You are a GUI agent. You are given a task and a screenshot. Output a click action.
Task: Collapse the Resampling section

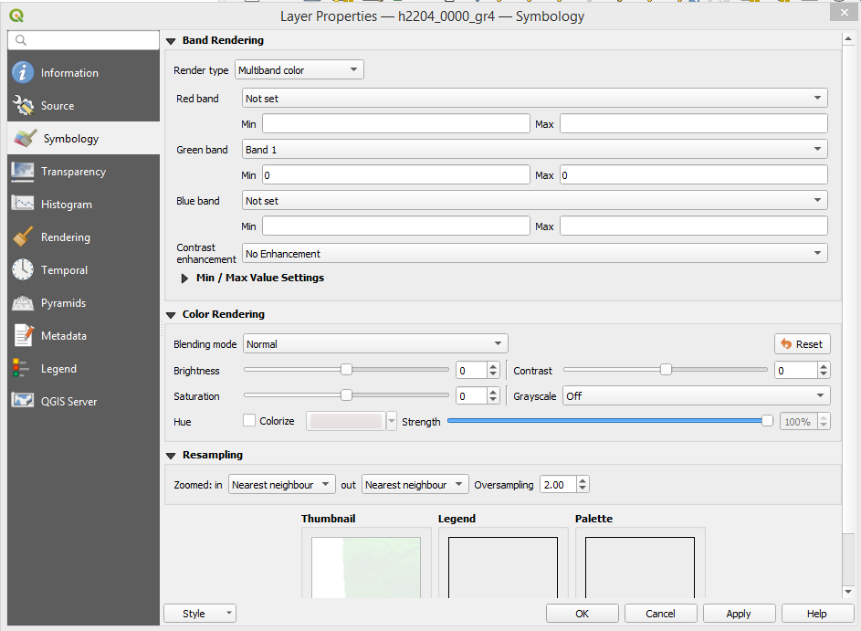click(171, 456)
